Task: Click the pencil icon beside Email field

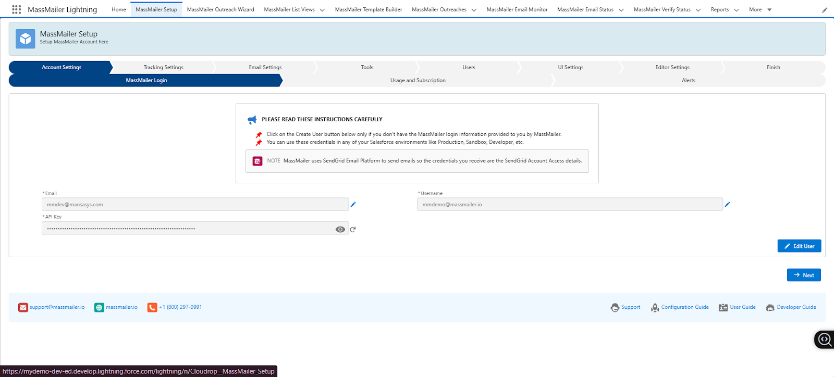Action: [x=353, y=205]
